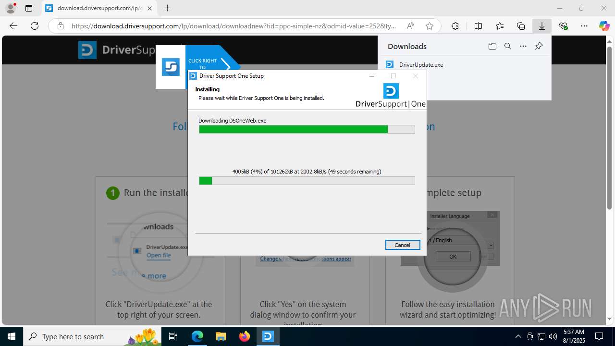Image resolution: width=615 pixels, height=346 pixels.
Task: Launch Firefox from the taskbar
Action: pyautogui.click(x=245, y=336)
